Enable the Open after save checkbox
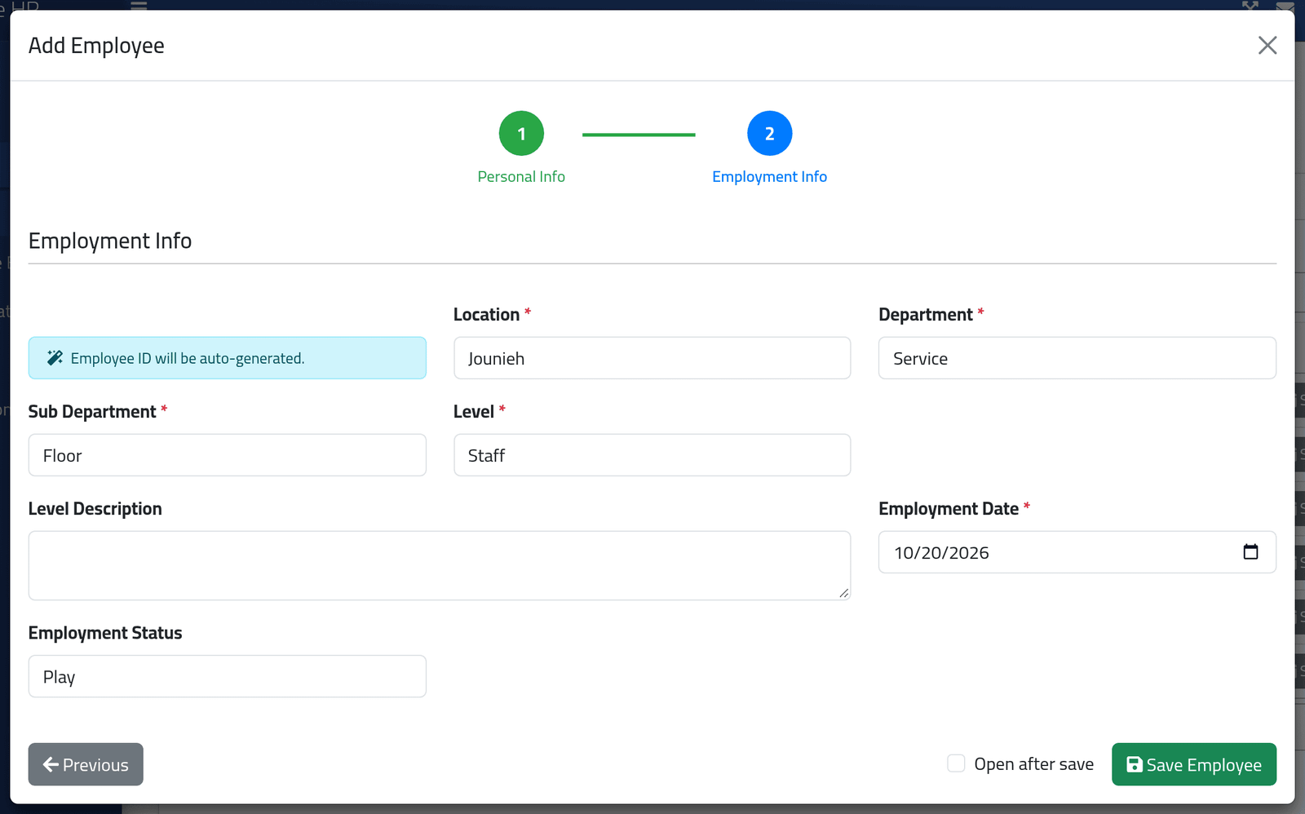Screen dimensions: 1305x814 click(956, 763)
